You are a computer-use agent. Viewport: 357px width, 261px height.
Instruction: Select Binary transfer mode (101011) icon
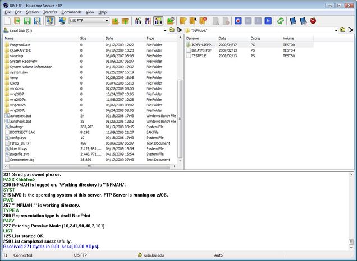[148, 21]
